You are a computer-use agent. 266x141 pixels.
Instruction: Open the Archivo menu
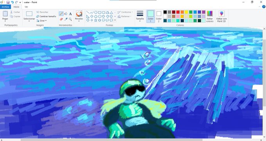click(5, 7)
